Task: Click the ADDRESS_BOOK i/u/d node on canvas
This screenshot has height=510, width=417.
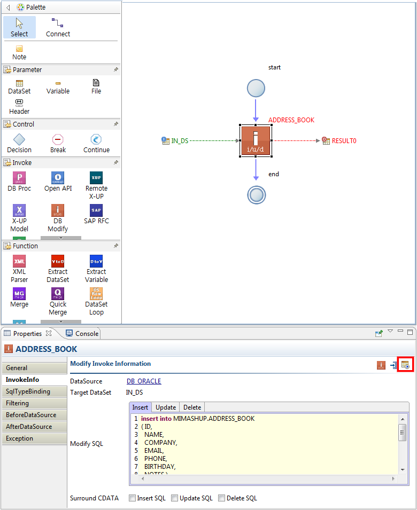Action: click(x=256, y=140)
